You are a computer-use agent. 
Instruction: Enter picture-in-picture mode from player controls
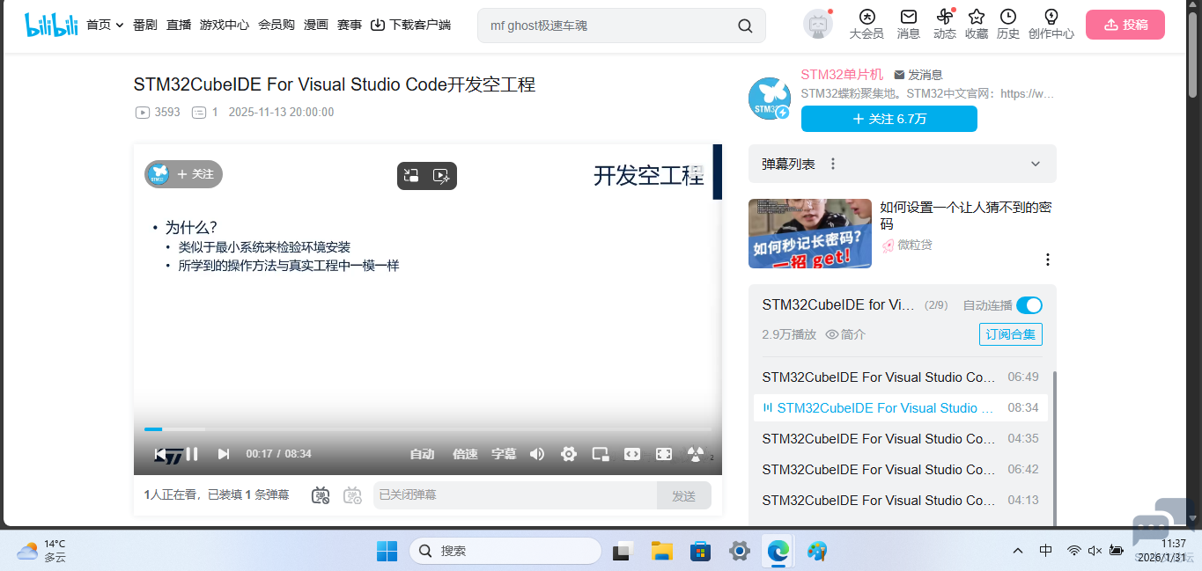click(x=600, y=454)
